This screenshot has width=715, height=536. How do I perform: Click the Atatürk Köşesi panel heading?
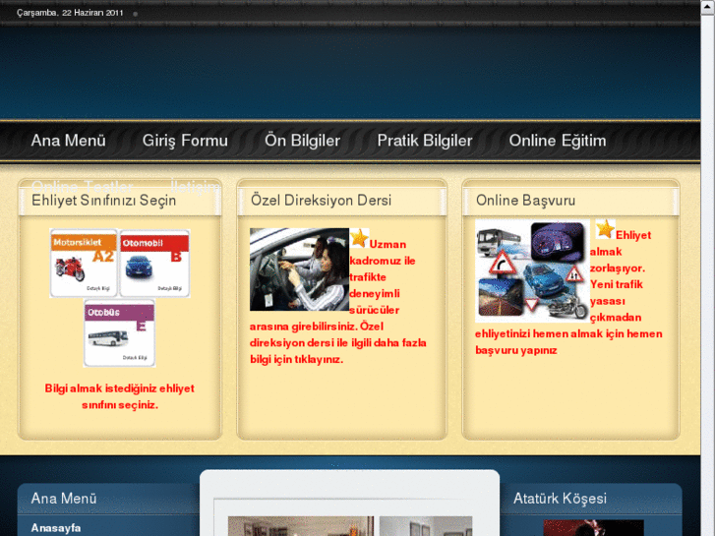coord(560,499)
